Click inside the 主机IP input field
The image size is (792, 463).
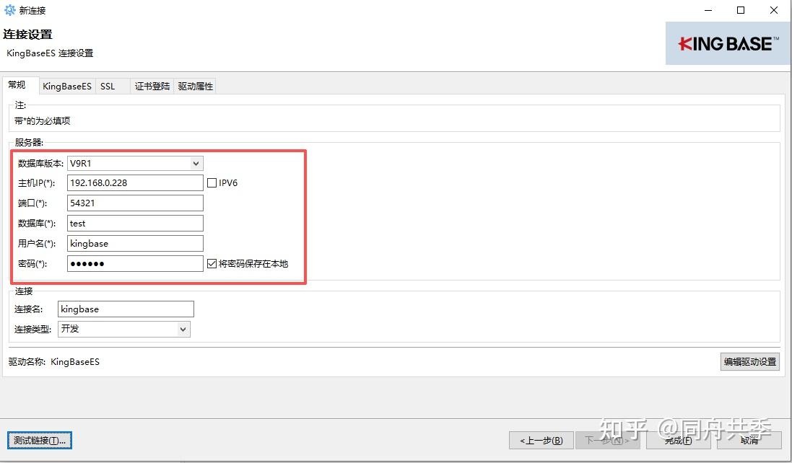[134, 182]
